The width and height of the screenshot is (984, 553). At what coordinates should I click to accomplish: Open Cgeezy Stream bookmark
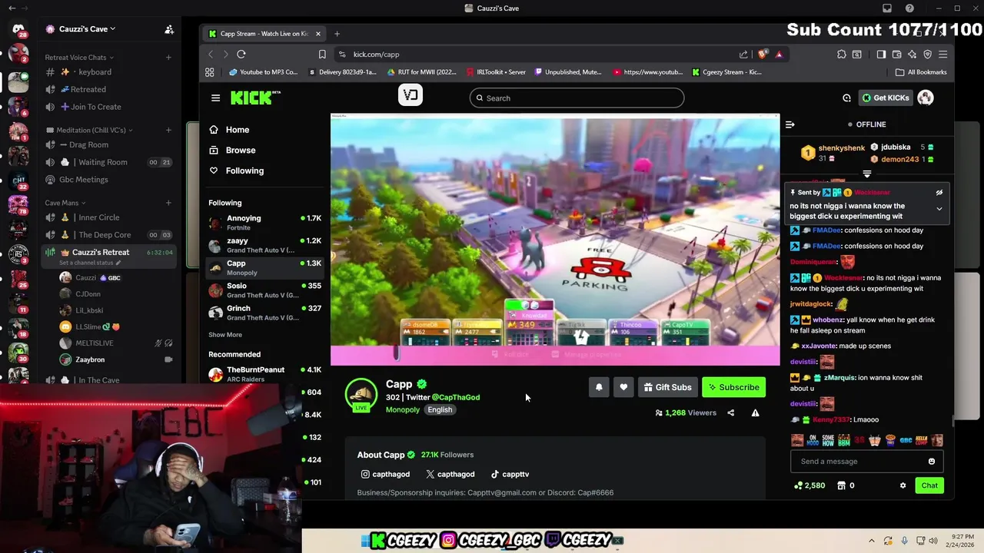pyautogui.click(x=726, y=72)
